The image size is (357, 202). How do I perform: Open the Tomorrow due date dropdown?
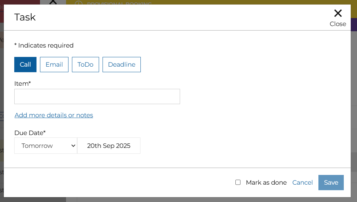tap(45, 146)
